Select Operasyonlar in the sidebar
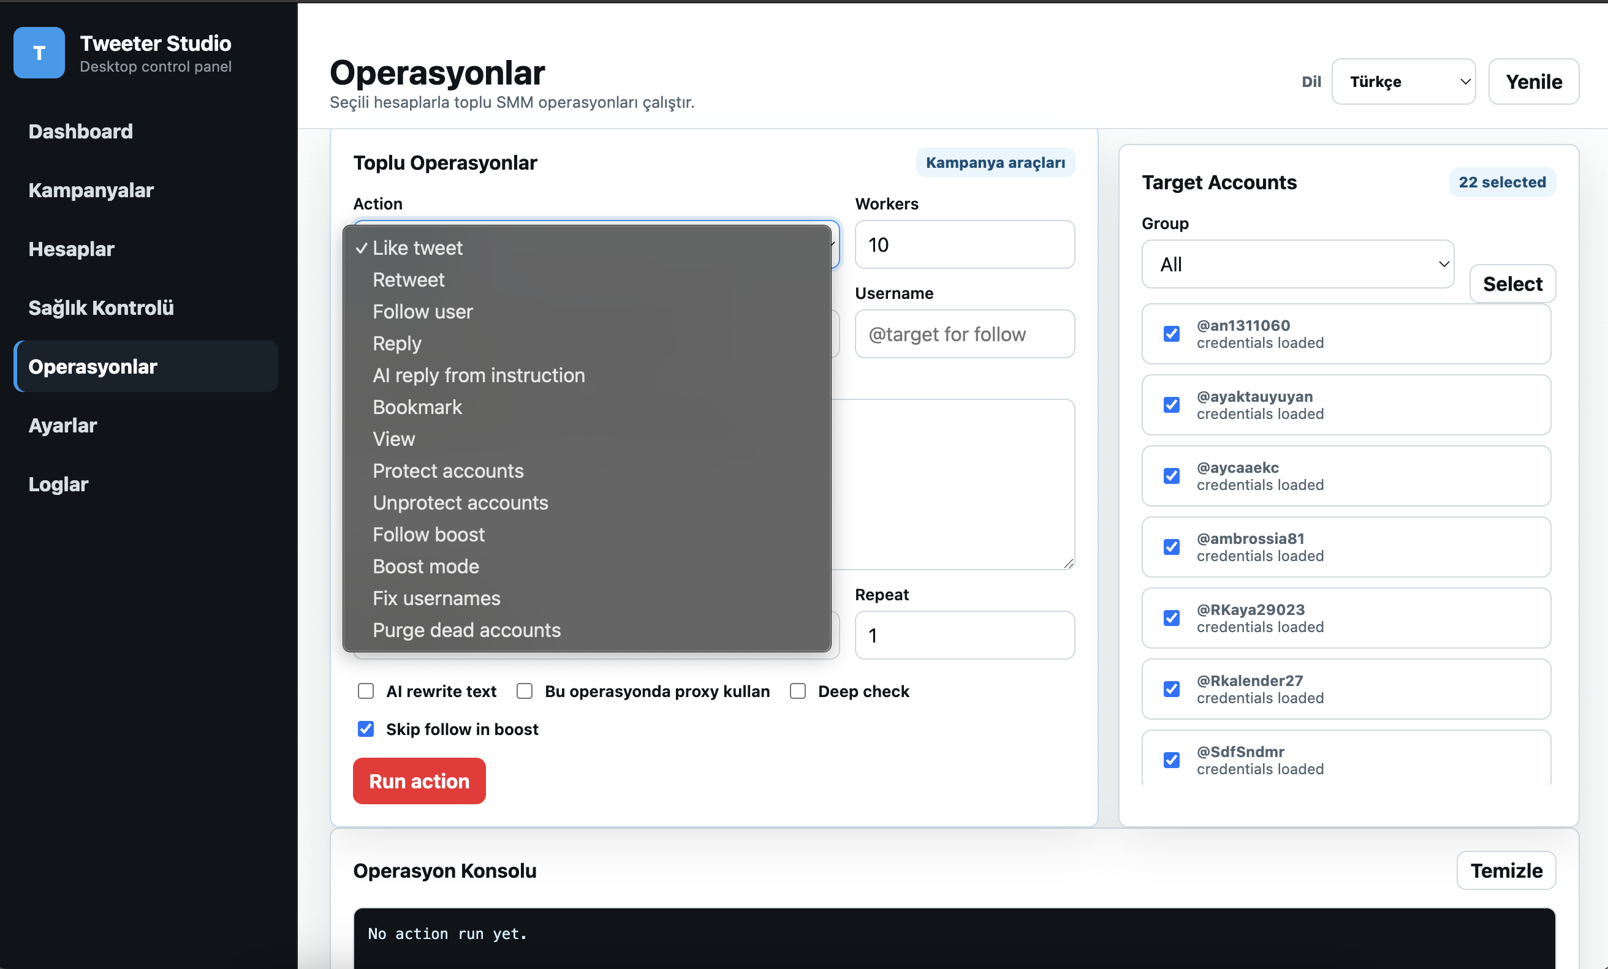Image resolution: width=1608 pixels, height=969 pixels. 146,366
